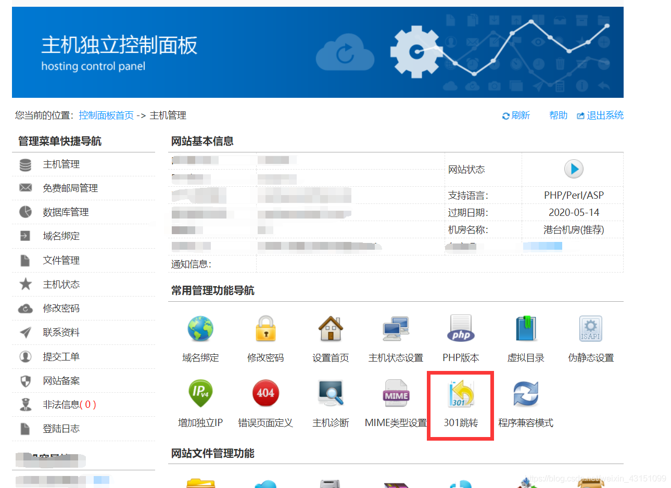Viewport: 671px width, 488px height.
Task: Open 控制面板首页 breadcrumb link
Action: click(106, 115)
